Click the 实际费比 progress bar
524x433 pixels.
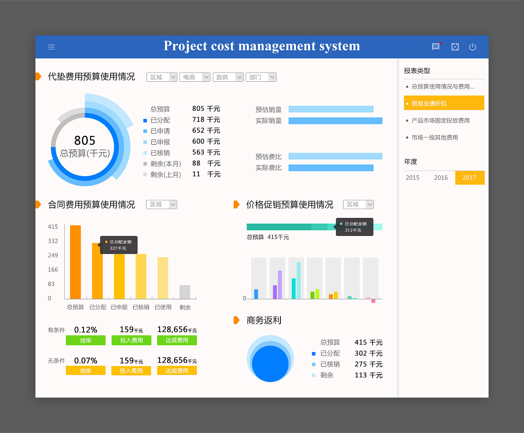pyautogui.click(x=331, y=168)
